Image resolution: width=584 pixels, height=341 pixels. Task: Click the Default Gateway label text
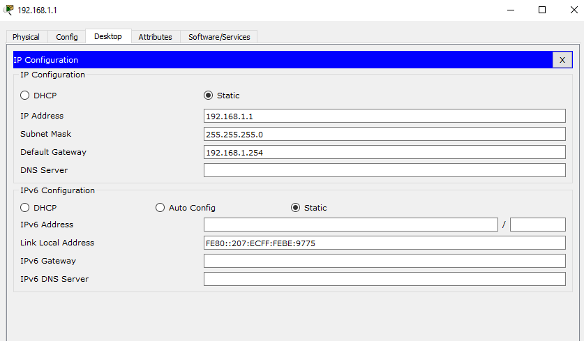click(x=53, y=152)
